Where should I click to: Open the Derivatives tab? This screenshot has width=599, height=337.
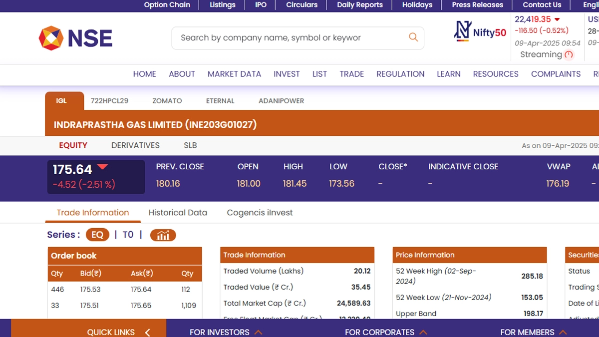(x=135, y=145)
